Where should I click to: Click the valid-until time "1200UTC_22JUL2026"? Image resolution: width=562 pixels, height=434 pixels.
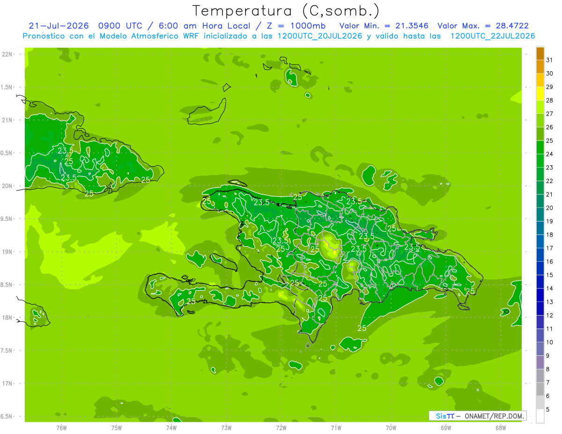[493, 36]
